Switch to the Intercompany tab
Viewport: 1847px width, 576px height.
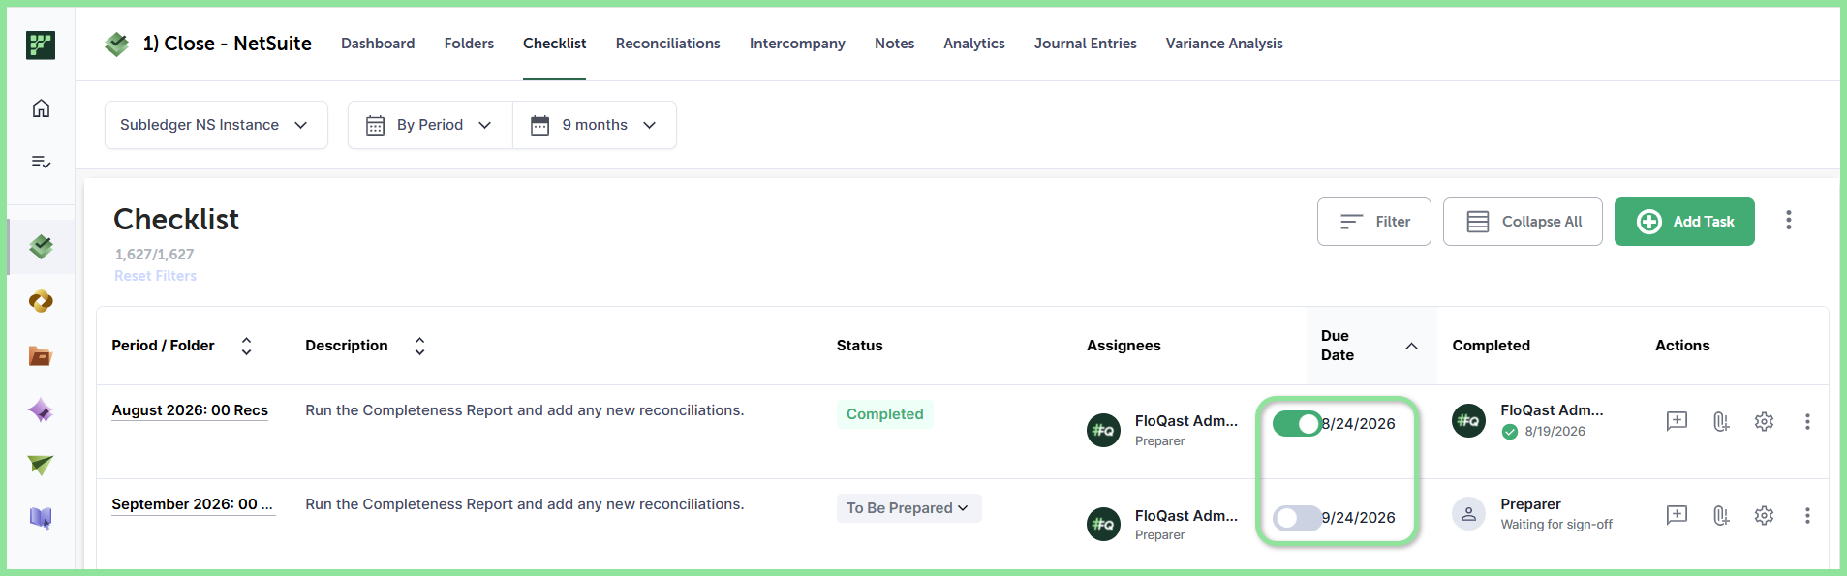797,44
